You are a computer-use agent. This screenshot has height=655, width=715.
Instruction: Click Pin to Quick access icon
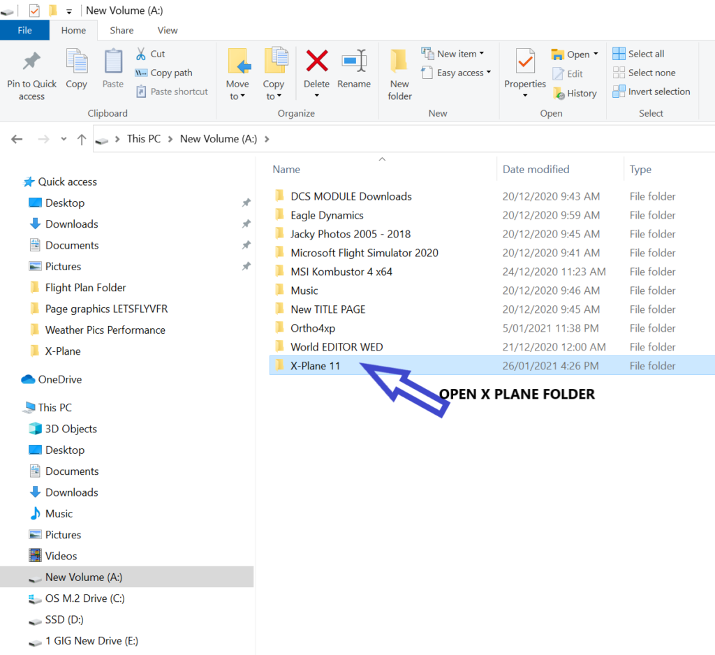click(x=31, y=61)
